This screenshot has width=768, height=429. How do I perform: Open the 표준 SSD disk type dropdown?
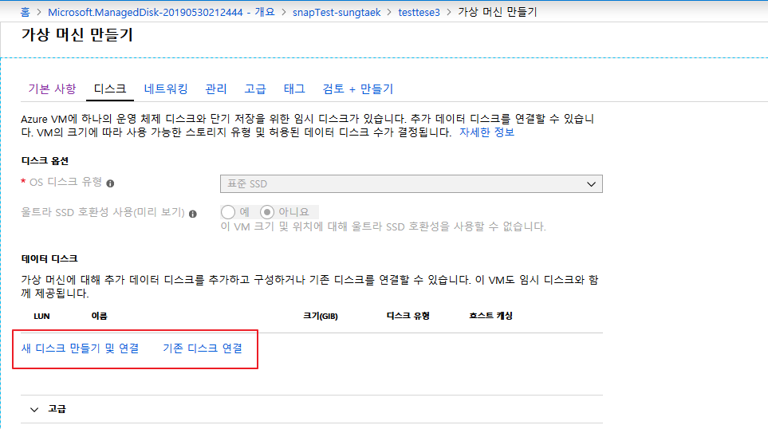412,184
